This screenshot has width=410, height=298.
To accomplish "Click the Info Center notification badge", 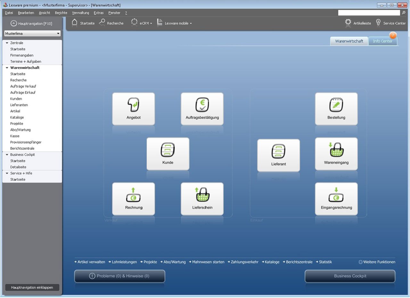I will (393, 35).
